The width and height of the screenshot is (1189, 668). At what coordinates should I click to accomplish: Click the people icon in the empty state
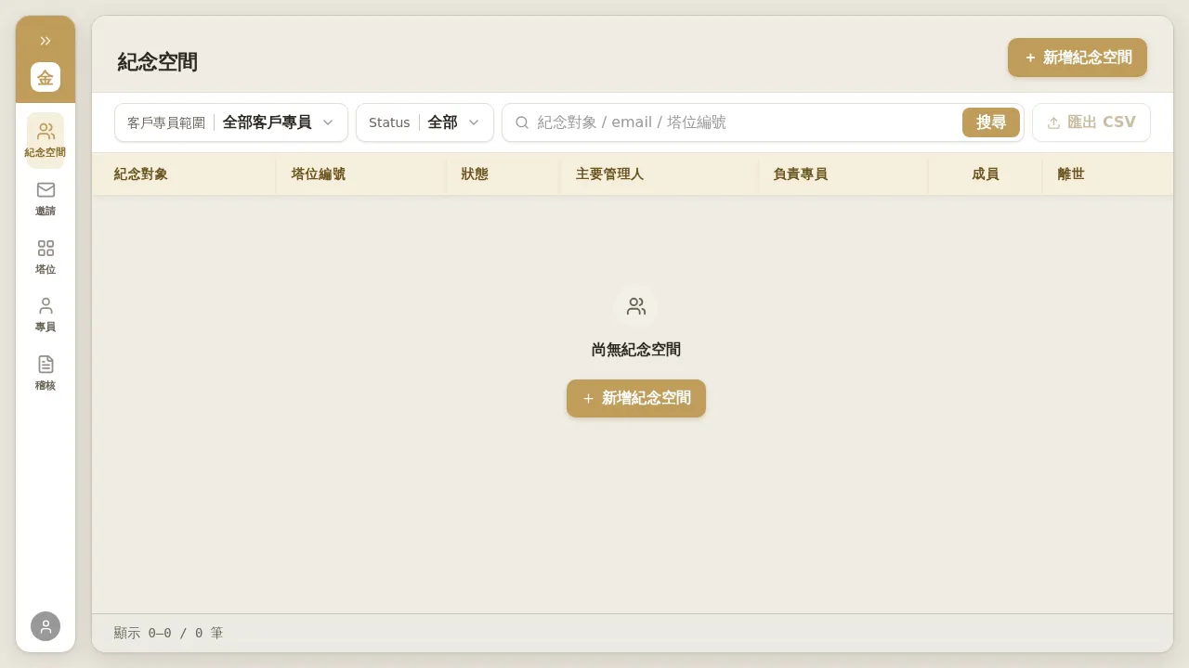[x=636, y=306]
